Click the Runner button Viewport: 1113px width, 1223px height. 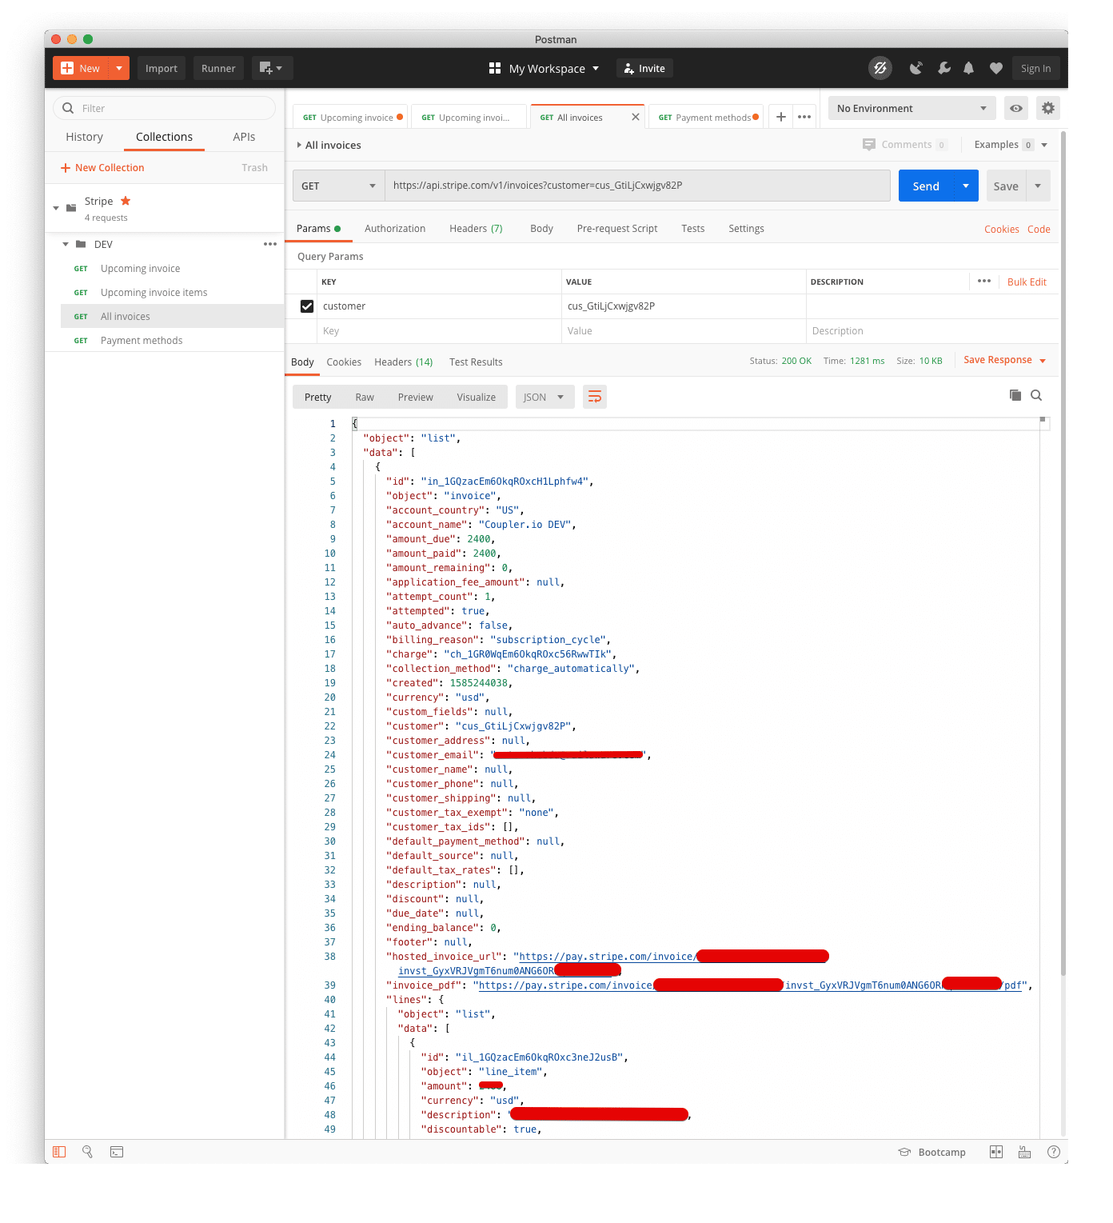click(x=218, y=68)
